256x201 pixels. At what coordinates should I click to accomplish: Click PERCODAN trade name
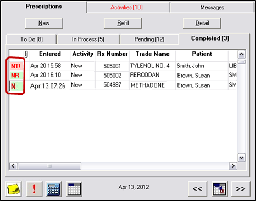(x=144, y=75)
